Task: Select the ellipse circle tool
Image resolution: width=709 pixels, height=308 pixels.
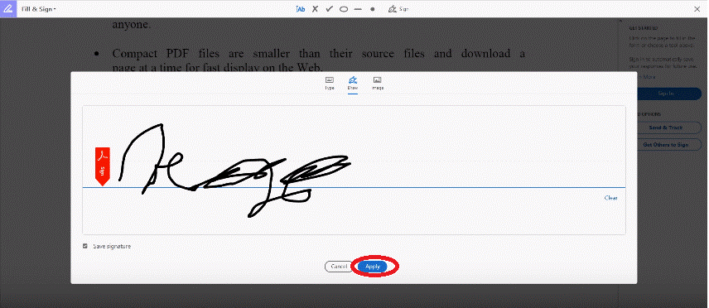Action: (344, 9)
